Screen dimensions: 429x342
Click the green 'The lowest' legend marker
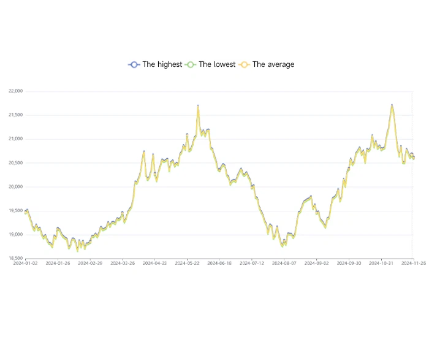coord(190,64)
